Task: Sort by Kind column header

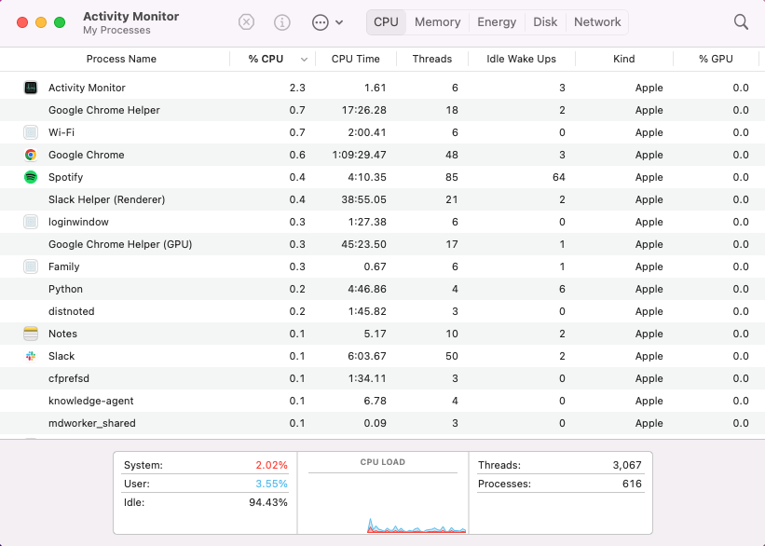Action: coord(624,59)
